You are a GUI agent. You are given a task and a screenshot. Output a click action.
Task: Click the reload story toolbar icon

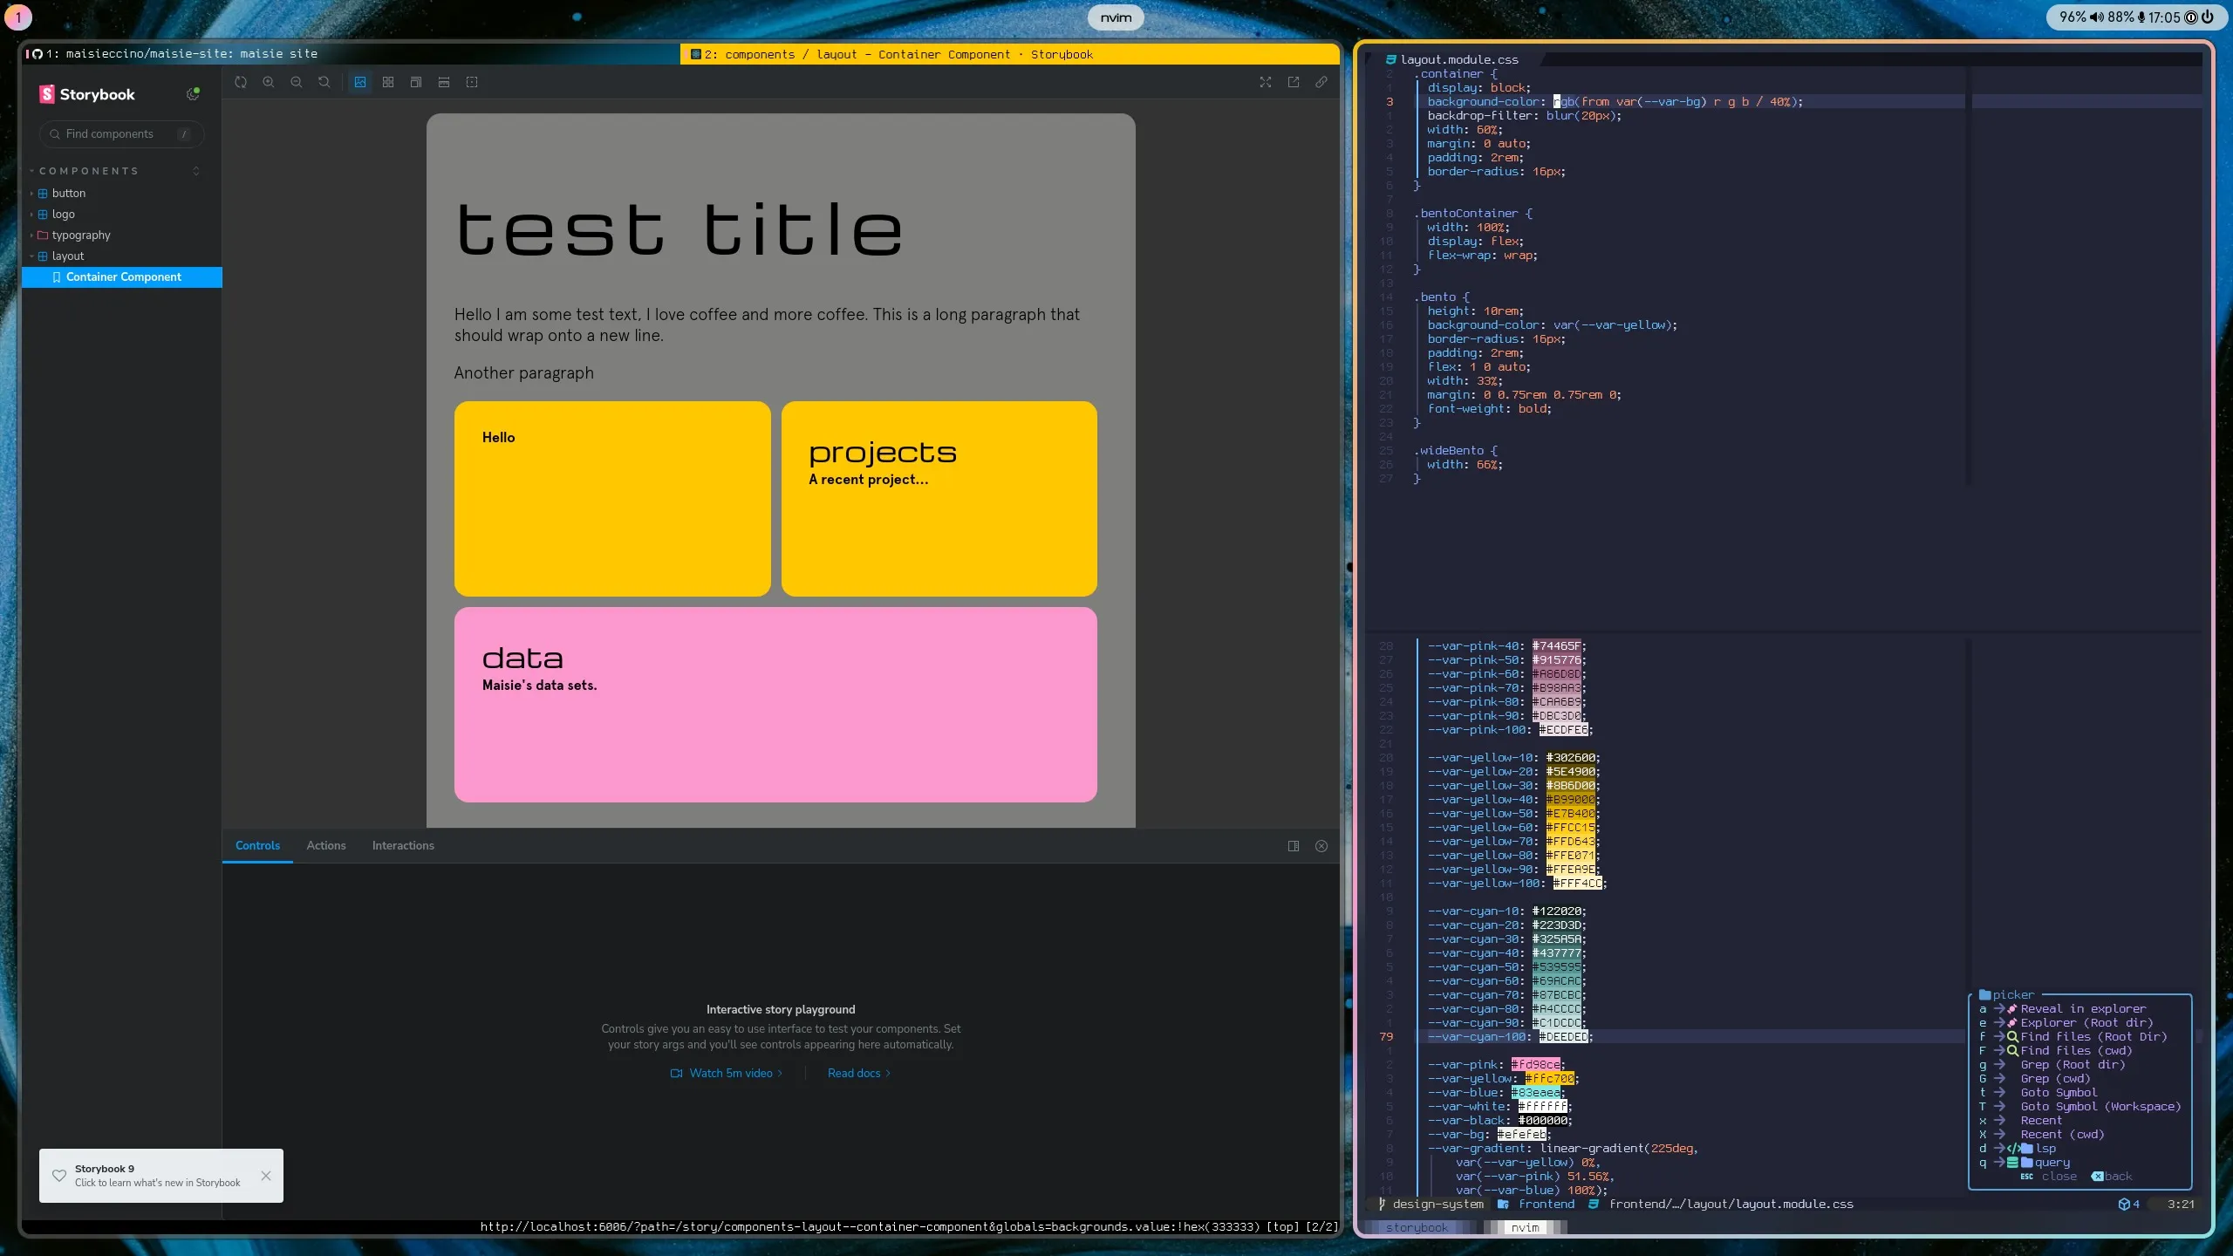(241, 82)
